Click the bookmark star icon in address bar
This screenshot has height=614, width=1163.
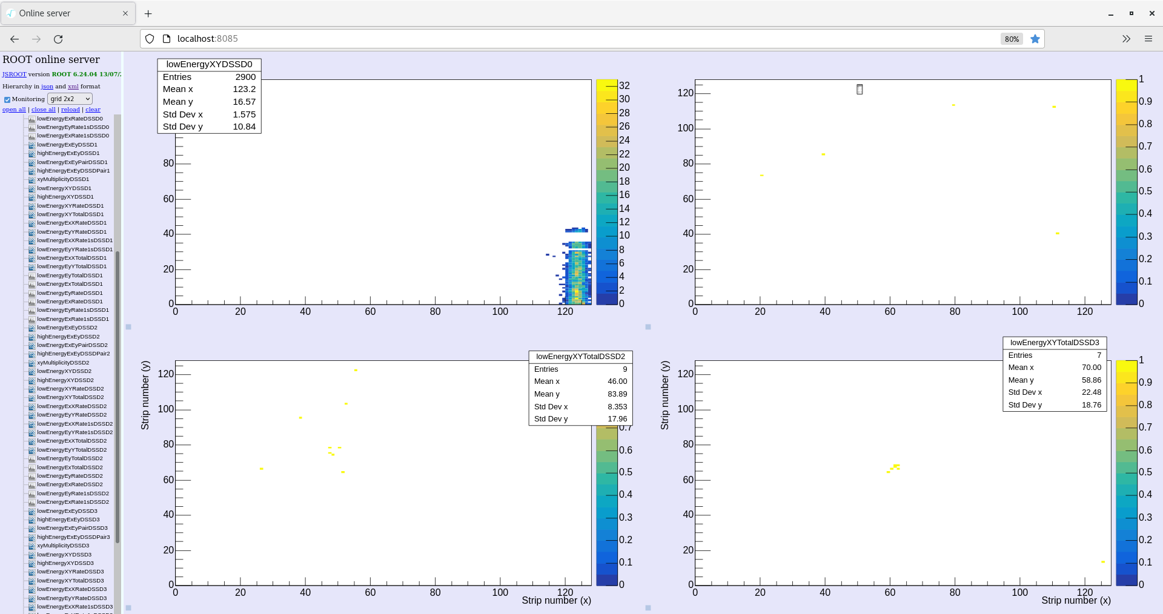[1035, 39]
